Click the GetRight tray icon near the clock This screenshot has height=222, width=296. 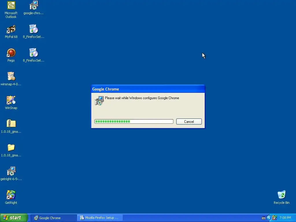click(x=275, y=218)
